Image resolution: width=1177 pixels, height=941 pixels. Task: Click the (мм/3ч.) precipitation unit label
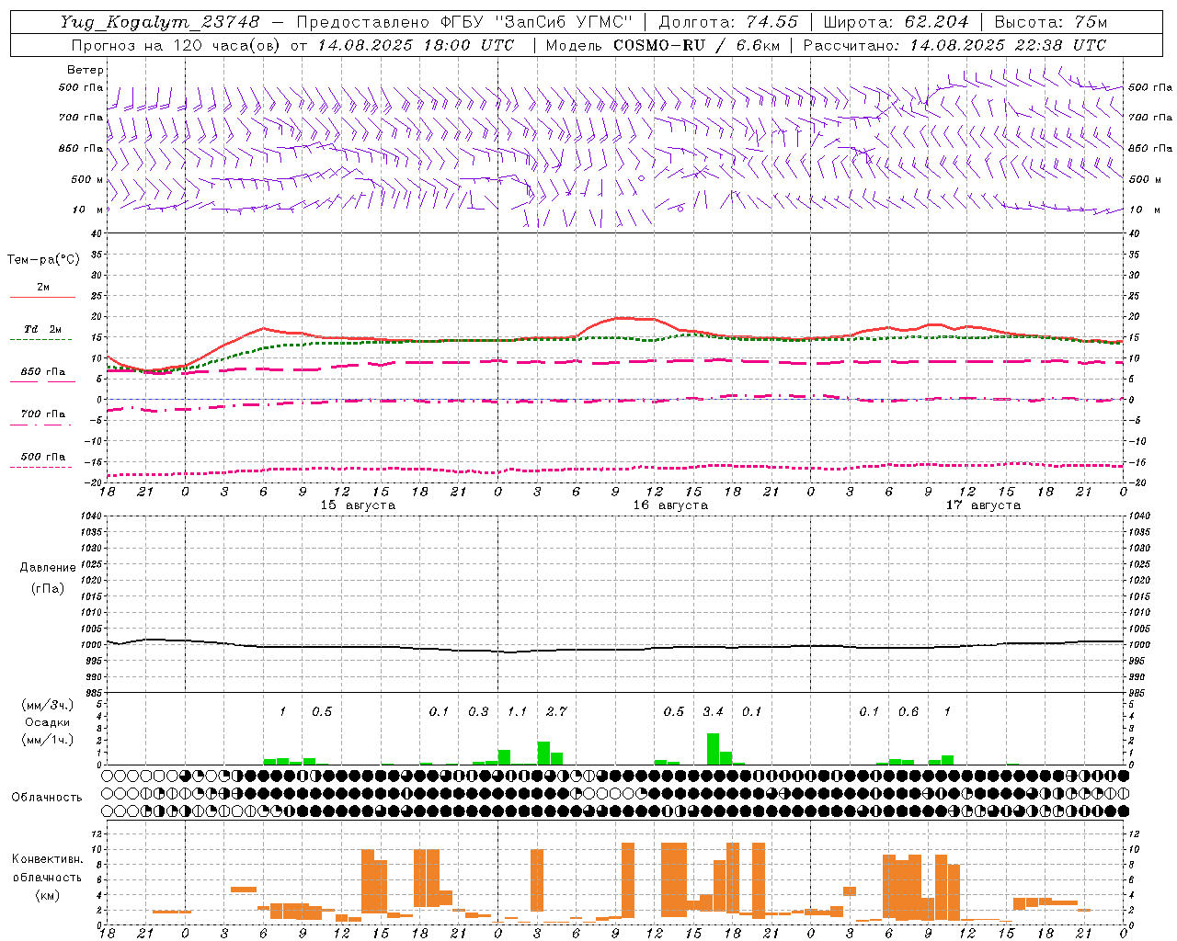click(47, 705)
